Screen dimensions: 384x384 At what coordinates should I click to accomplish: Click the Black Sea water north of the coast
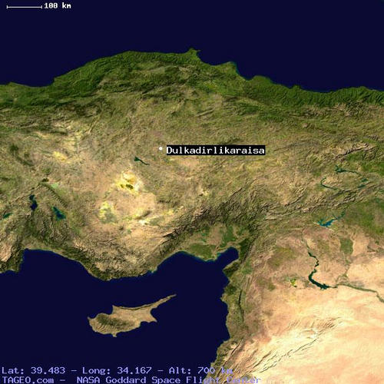(x=192, y=25)
